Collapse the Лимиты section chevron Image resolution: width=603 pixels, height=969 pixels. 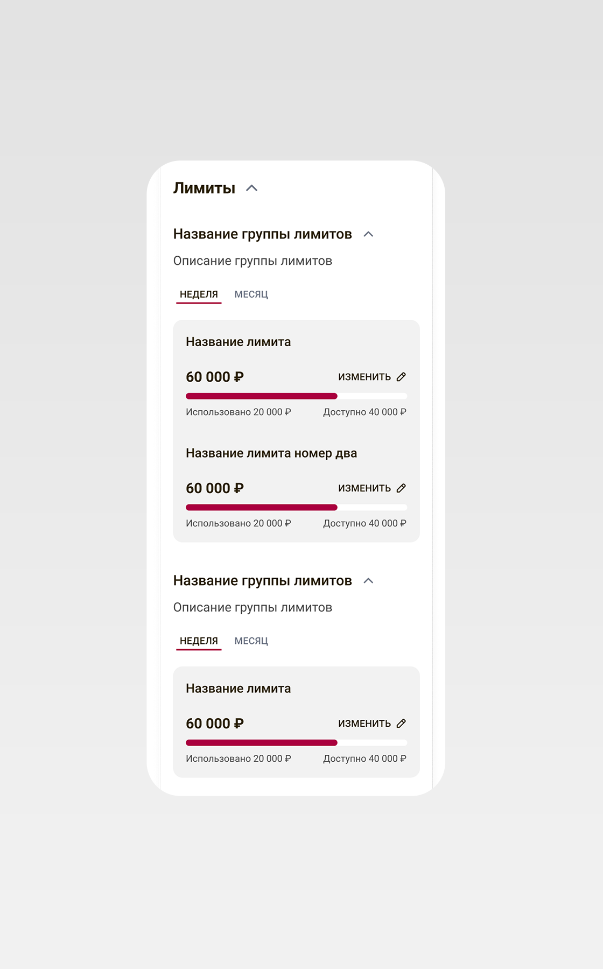click(x=251, y=188)
